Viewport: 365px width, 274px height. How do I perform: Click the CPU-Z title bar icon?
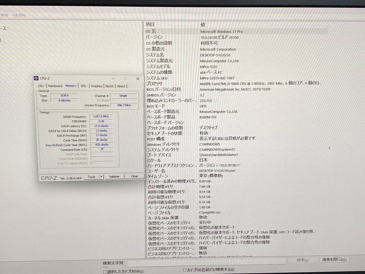pos(36,79)
